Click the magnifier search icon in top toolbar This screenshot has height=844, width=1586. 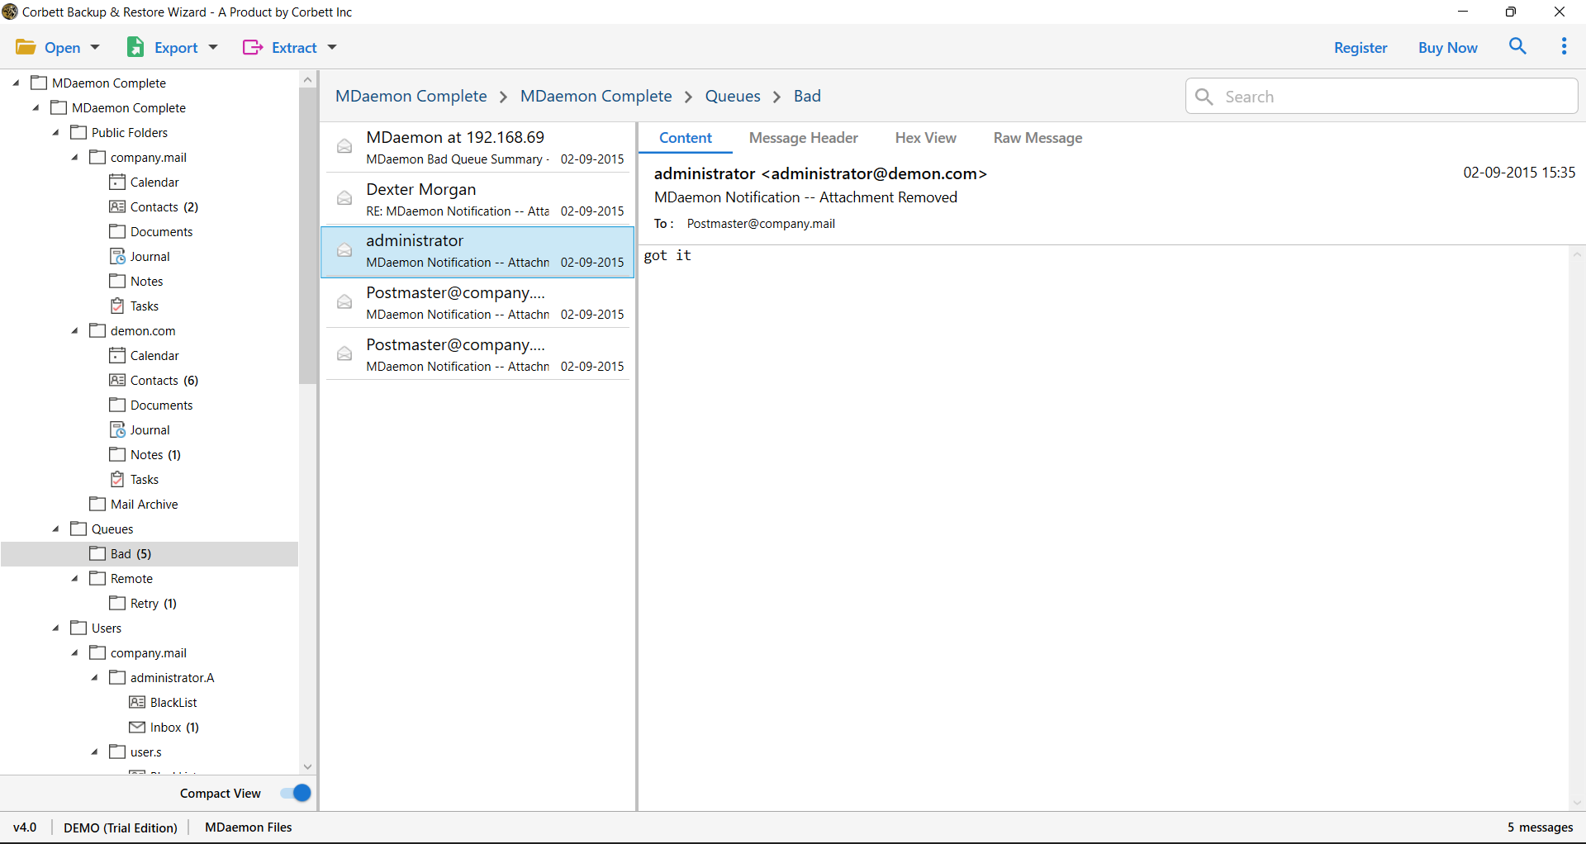point(1517,46)
